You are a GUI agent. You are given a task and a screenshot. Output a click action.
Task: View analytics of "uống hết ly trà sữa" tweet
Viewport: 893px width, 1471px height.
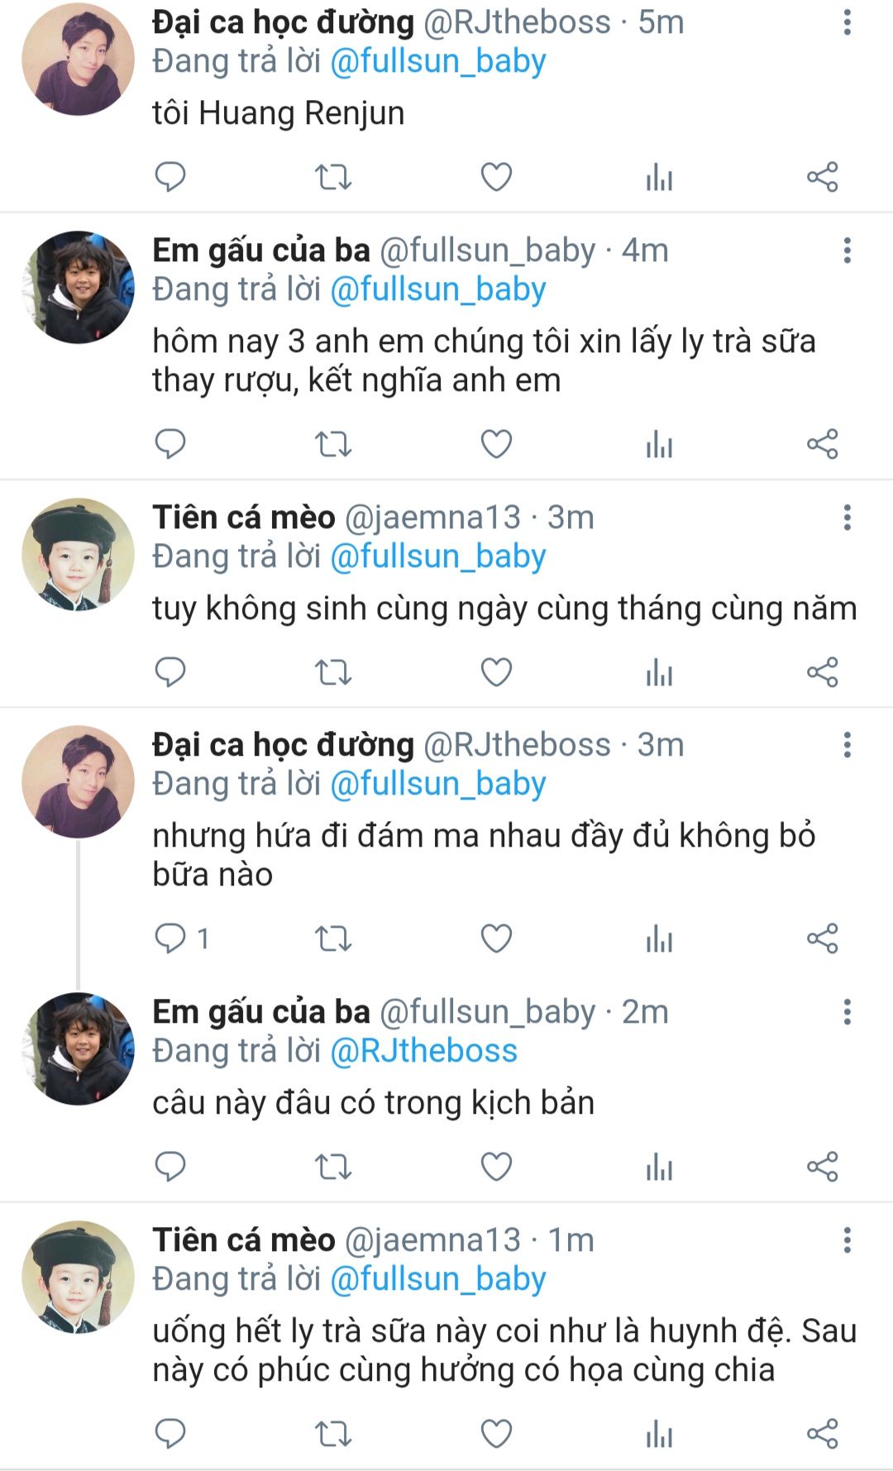(x=659, y=1434)
